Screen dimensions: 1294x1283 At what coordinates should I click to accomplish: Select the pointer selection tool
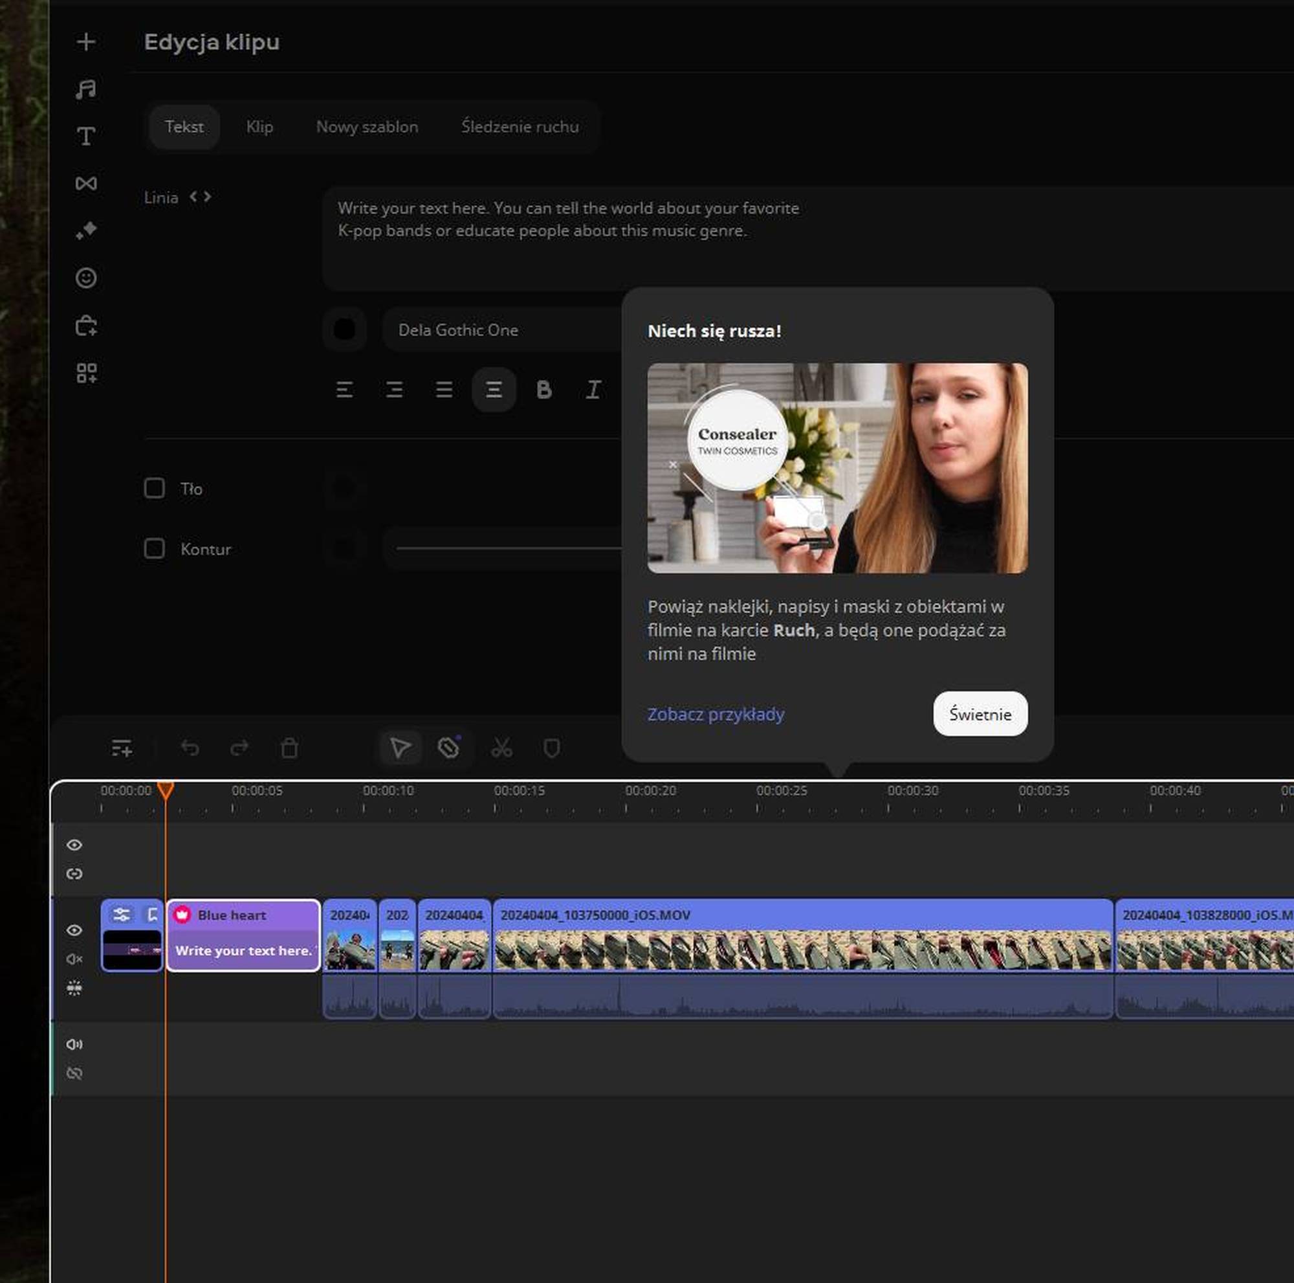pyautogui.click(x=400, y=748)
